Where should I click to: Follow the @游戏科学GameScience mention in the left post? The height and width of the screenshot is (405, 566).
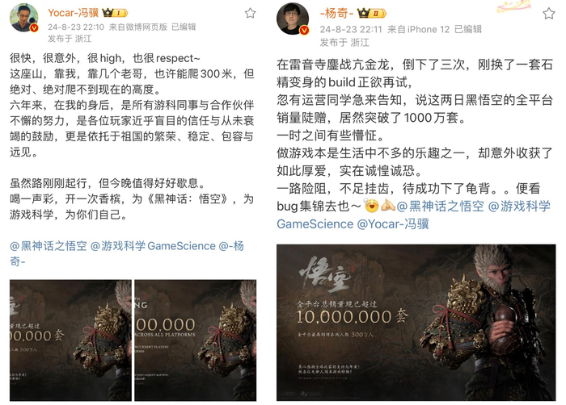153,246
